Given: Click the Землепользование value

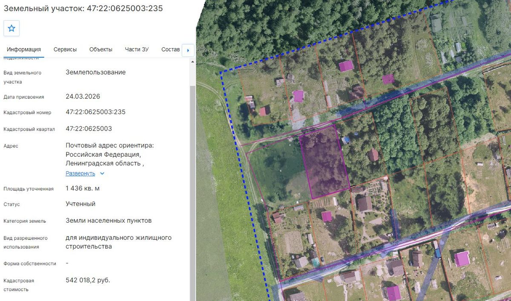Looking at the screenshot, I should pos(96,72).
